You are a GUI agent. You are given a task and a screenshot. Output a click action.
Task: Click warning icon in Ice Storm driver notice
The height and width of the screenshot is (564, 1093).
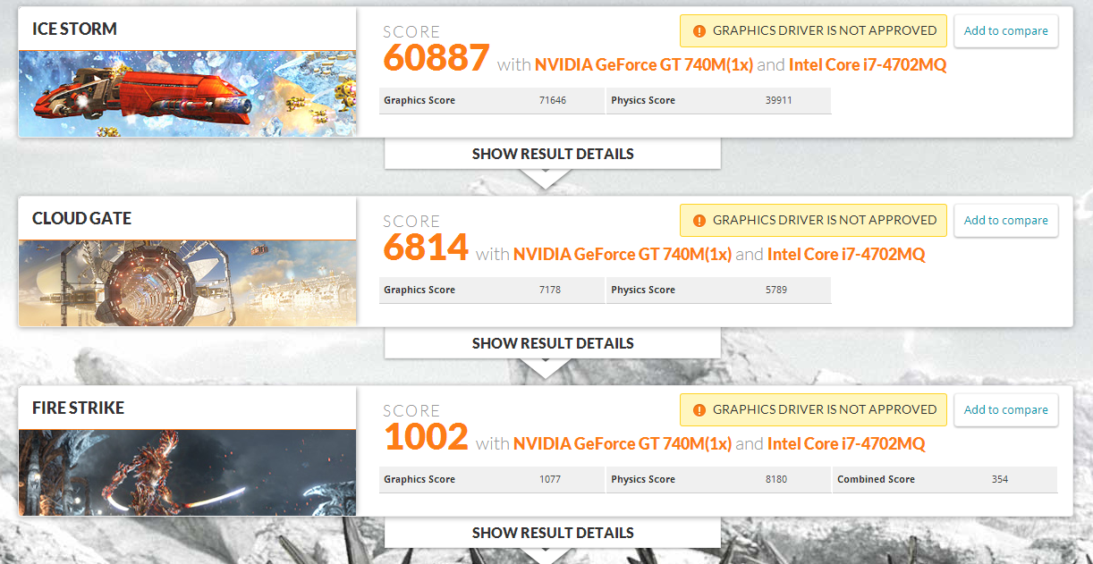pos(699,30)
